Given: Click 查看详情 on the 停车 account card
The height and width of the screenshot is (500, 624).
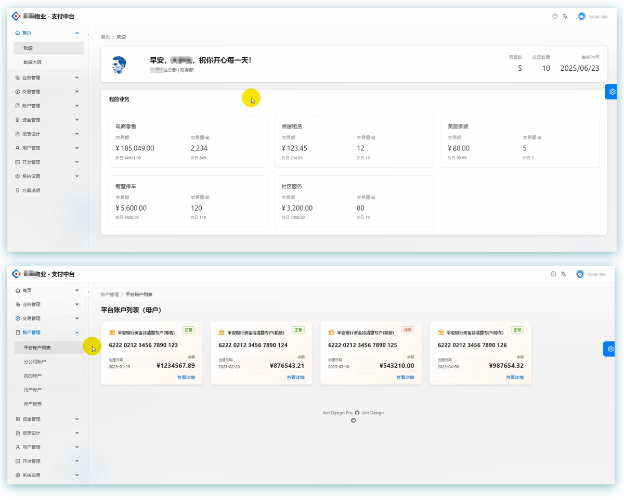Looking at the screenshot, I should pyautogui.click(x=515, y=377).
